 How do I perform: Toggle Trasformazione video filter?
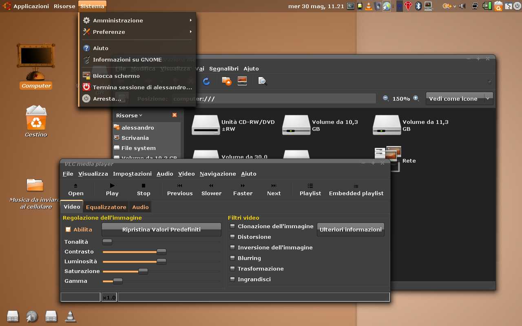(x=233, y=269)
